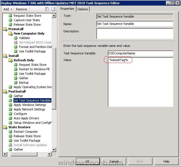Select the highlighted Set Task Sequence Variable step
Image resolution: width=181 pixels, height=167 pixels.
coord(32,100)
